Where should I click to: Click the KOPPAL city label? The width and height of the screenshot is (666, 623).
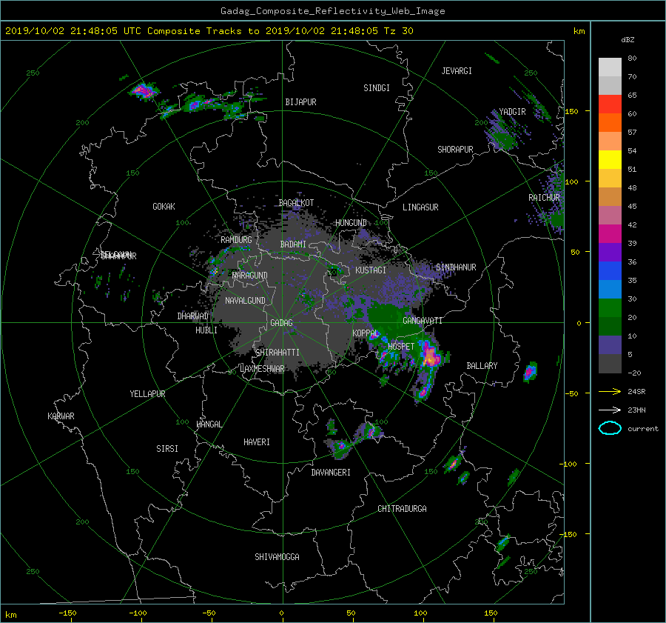tap(366, 333)
